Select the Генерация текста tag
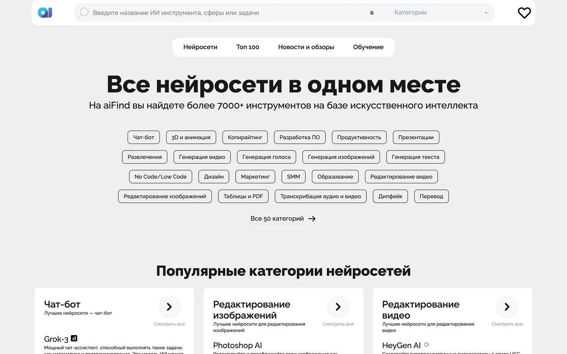Viewport: 567px width, 354px height. point(416,157)
